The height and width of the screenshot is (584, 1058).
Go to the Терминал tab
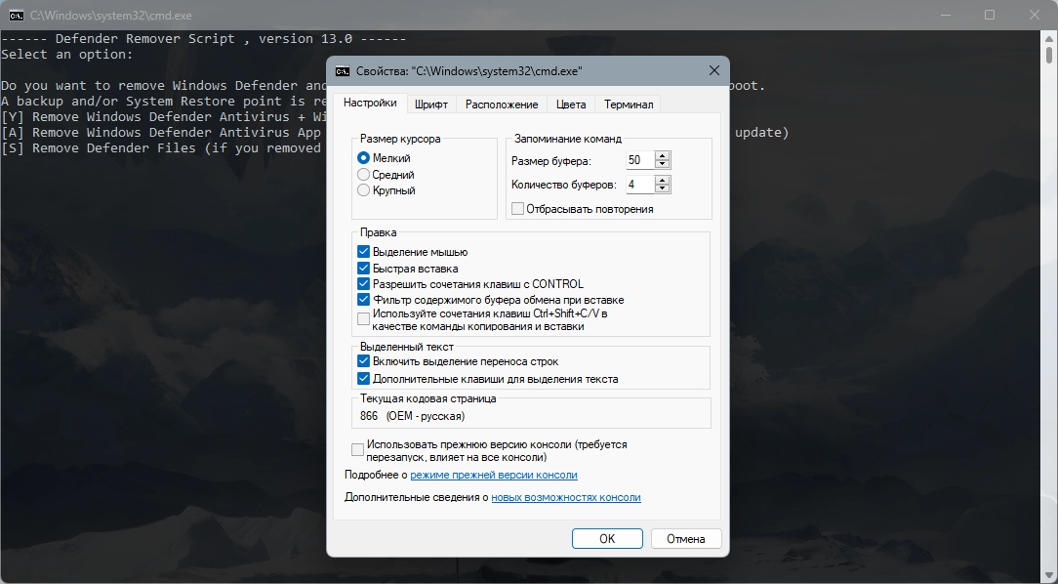pyautogui.click(x=629, y=104)
